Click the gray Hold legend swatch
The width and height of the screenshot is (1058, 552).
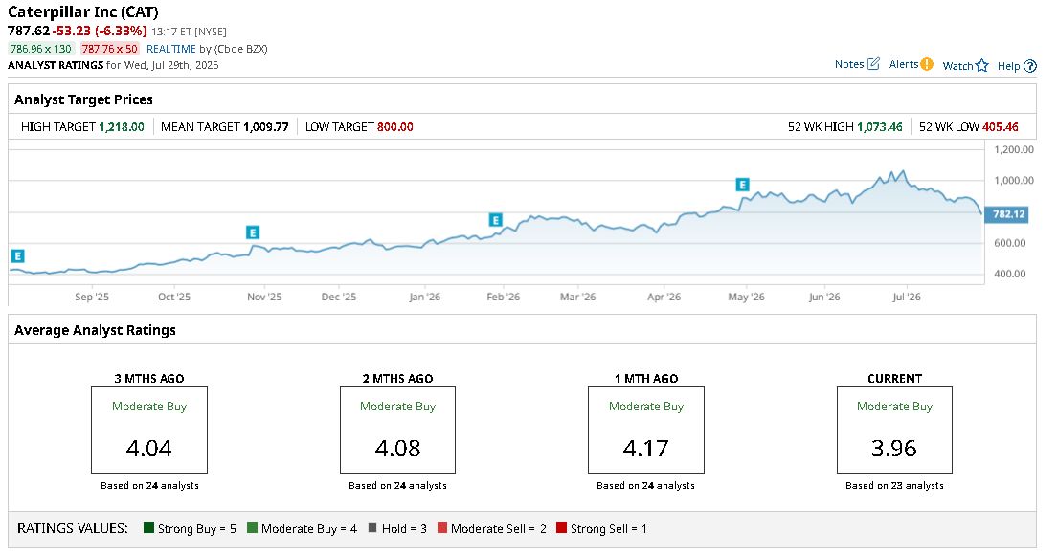point(372,528)
